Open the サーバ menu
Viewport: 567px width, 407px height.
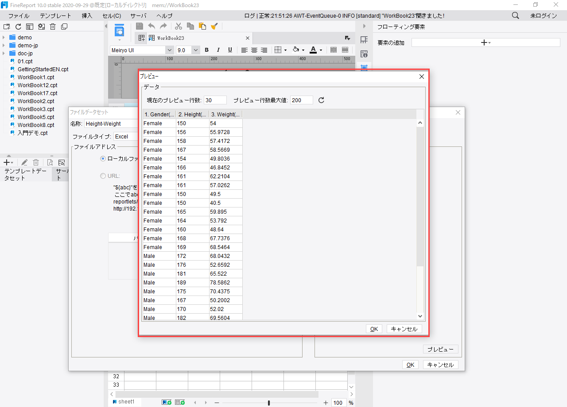tap(138, 15)
